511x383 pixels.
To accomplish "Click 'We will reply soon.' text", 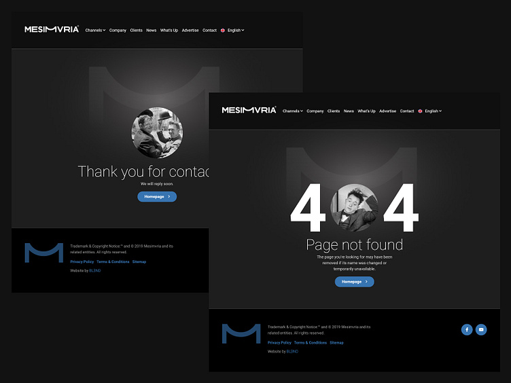I will click(x=157, y=184).
